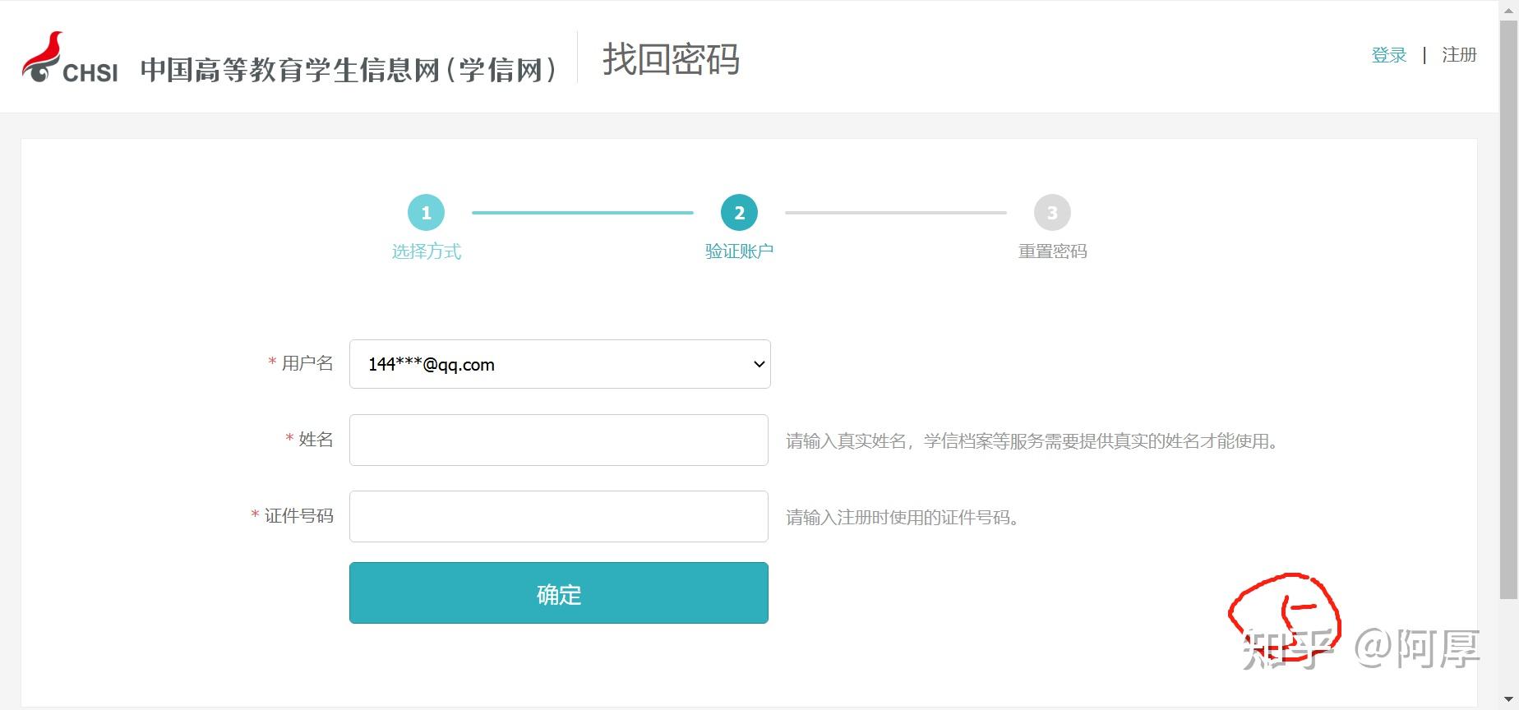Click step 3 circle icon
The image size is (1519, 710).
pyautogui.click(x=1052, y=213)
